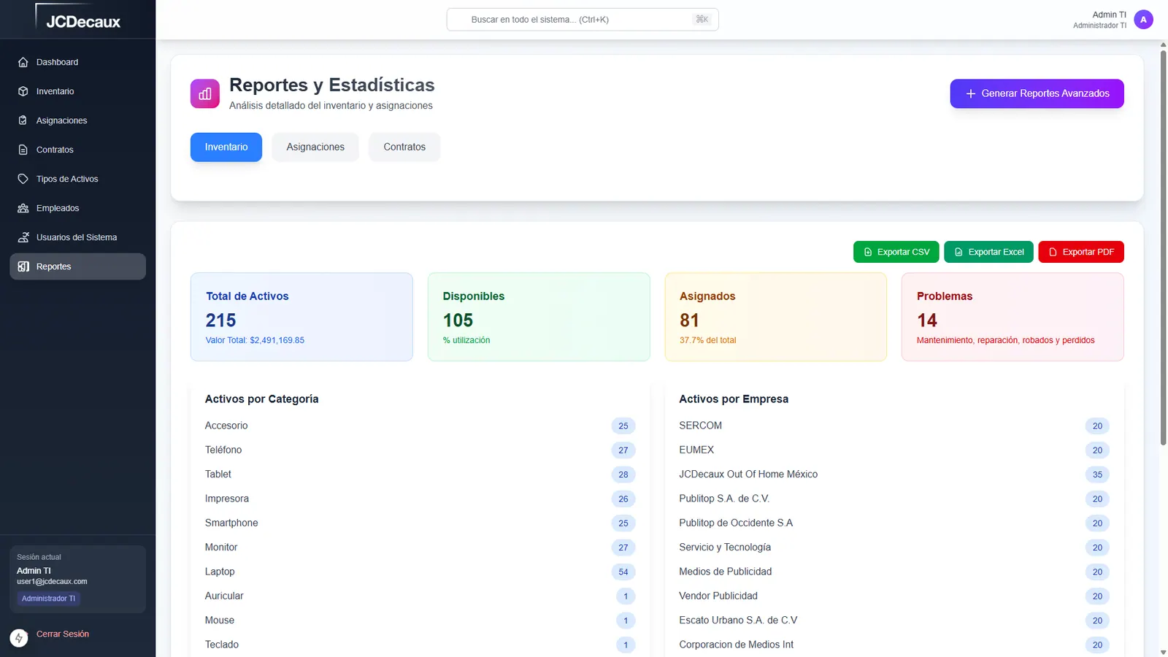Click the 'SERCOM' company row
This screenshot has height=657, width=1168.
894,426
